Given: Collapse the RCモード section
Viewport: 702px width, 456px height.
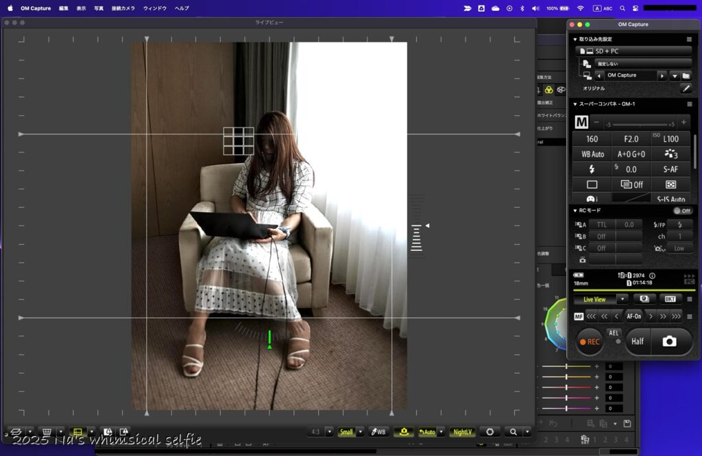Looking at the screenshot, I should point(575,211).
